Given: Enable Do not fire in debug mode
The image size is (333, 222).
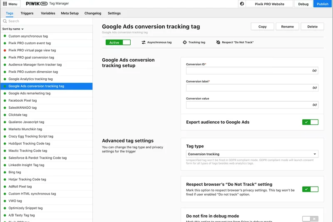Looking at the screenshot, I should (x=310, y=219).
